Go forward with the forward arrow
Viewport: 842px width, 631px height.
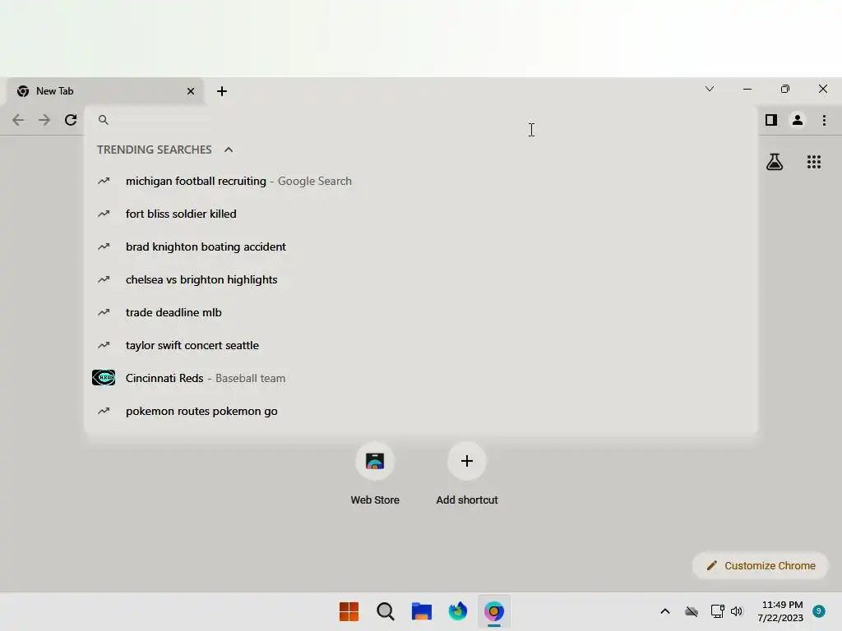pos(44,120)
